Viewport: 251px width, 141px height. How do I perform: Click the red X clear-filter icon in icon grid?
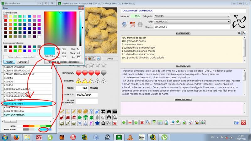(115, 123)
